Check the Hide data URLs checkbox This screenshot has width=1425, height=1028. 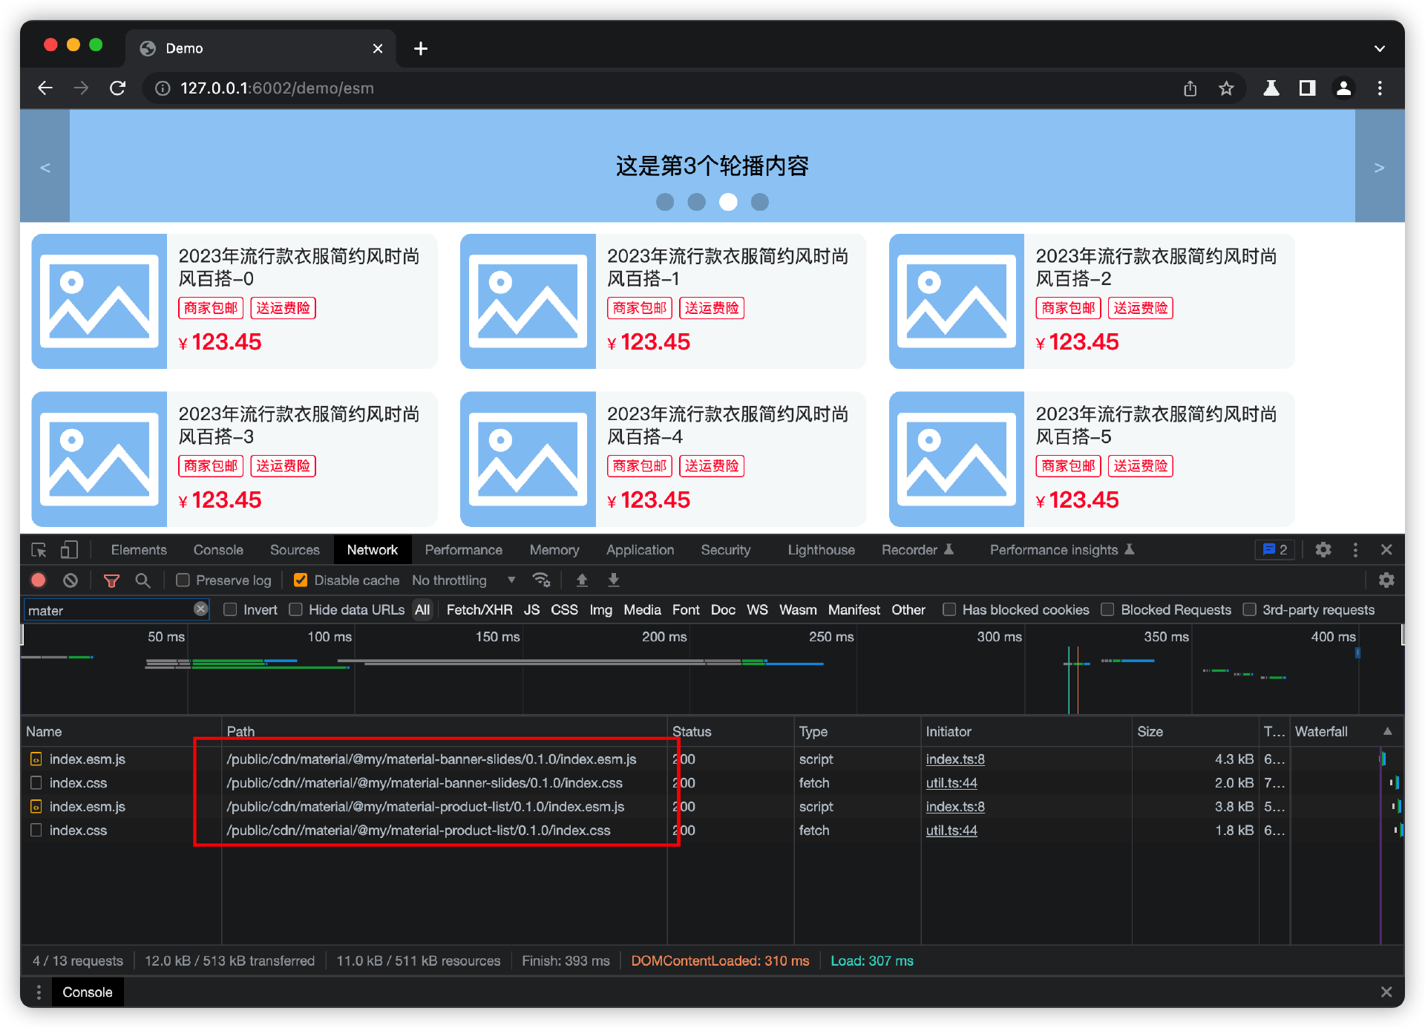[296, 609]
